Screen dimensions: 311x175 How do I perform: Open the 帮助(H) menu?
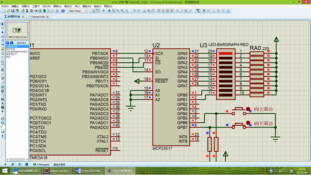pos(108,6)
